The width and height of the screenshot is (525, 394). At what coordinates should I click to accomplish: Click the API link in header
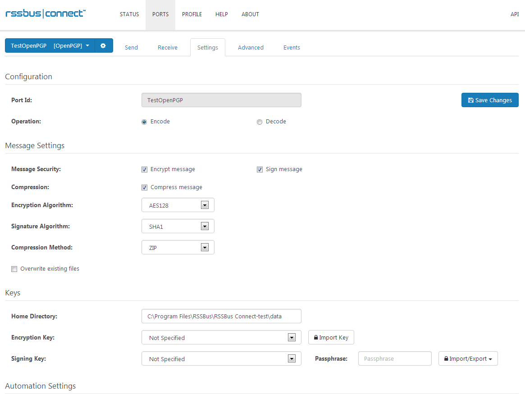pos(514,14)
